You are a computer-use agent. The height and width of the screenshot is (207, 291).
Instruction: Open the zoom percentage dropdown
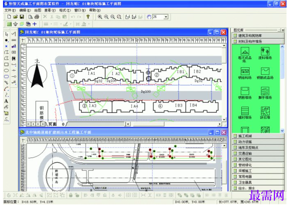[166, 17]
